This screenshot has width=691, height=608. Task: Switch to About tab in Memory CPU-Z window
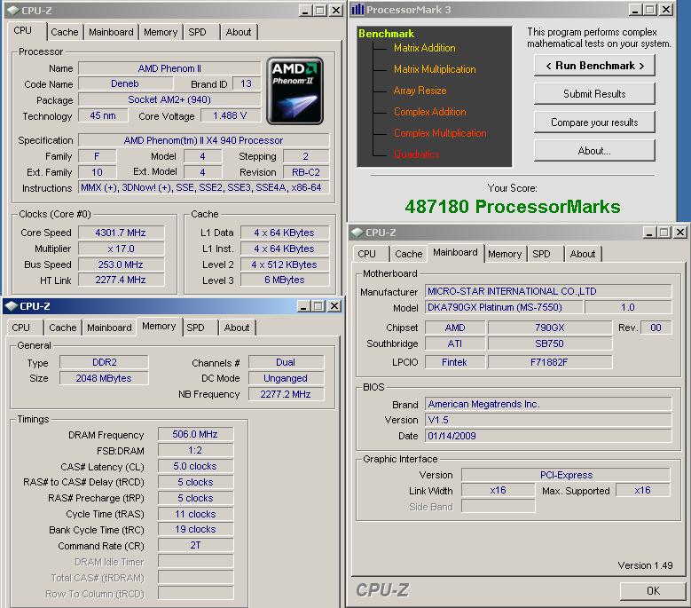click(x=237, y=328)
